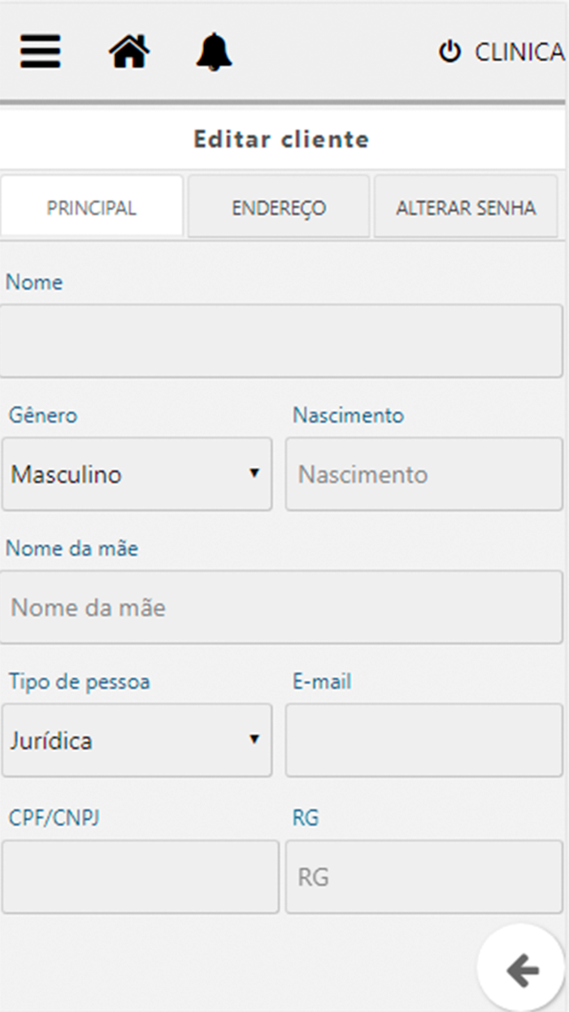This screenshot has height=1012, width=569.
Task: Click the CPF/CNPJ input field
Action: tap(140, 877)
